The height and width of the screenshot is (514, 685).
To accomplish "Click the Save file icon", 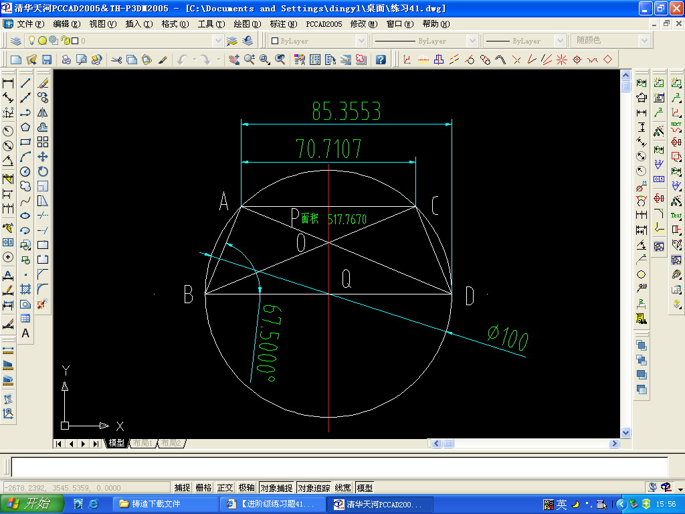I will (x=47, y=60).
